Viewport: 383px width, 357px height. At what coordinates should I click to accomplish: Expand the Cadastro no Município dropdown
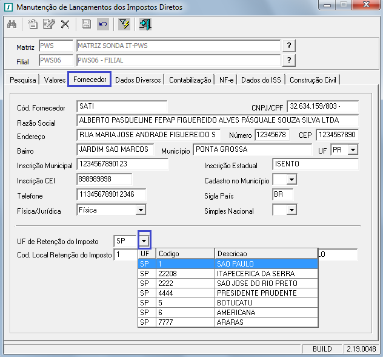point(291,179)
